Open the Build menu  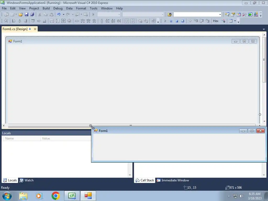[46, 8]
